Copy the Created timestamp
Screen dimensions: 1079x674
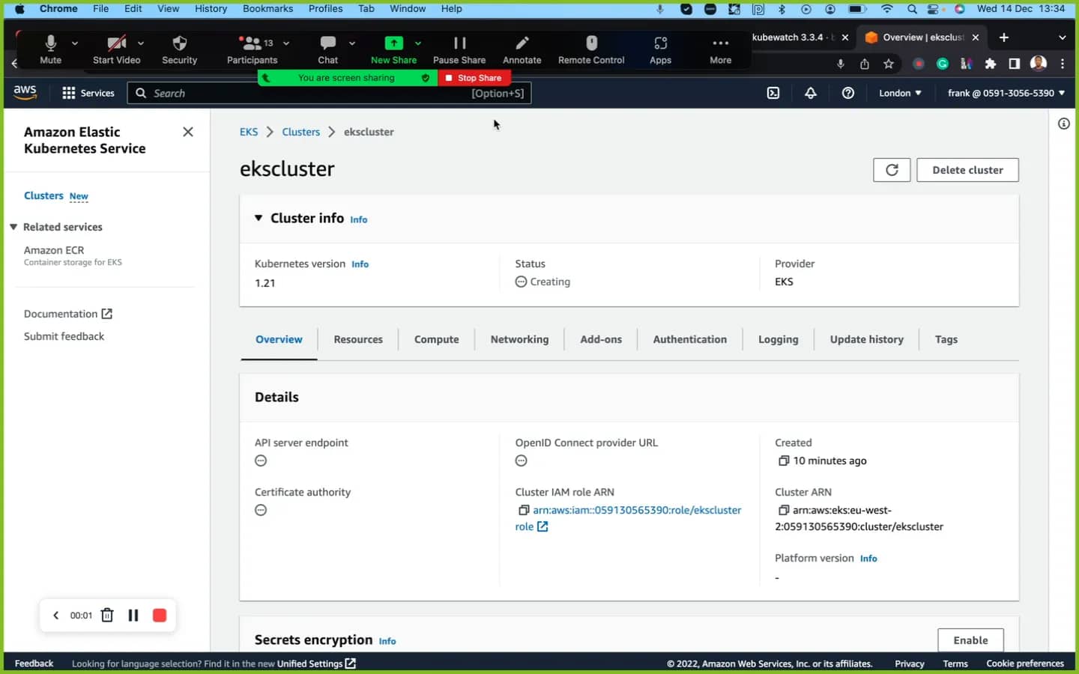click(784, 461)
